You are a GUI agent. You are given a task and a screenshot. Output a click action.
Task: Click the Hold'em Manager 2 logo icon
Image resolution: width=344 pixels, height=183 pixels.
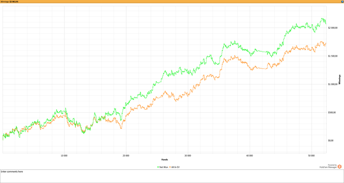340,167
